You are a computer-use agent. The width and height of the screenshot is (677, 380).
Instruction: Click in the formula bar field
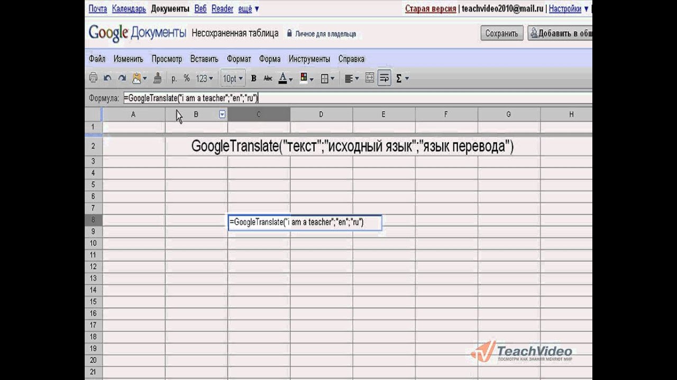click(x=357, y=98)
